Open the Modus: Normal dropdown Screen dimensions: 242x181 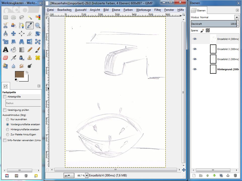[236, 17]
